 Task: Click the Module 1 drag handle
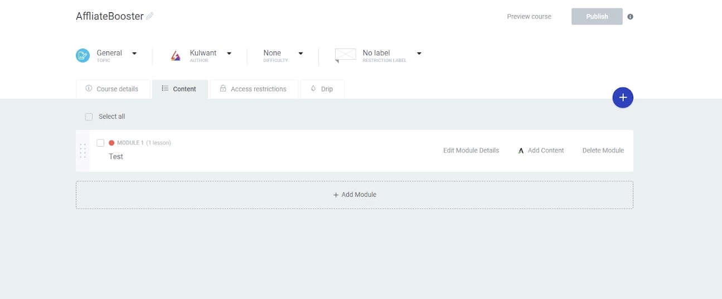click(x=83, y=151)
